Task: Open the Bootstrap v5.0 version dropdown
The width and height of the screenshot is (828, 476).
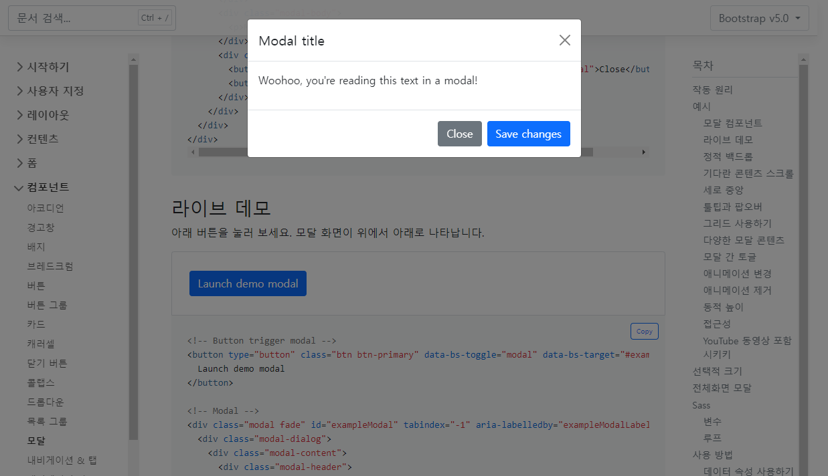Action: pyautogui.click(x=760, y=18)
